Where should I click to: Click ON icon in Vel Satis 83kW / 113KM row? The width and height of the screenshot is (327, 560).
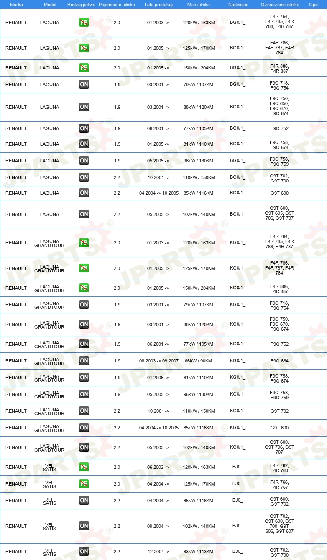point(84,552)
